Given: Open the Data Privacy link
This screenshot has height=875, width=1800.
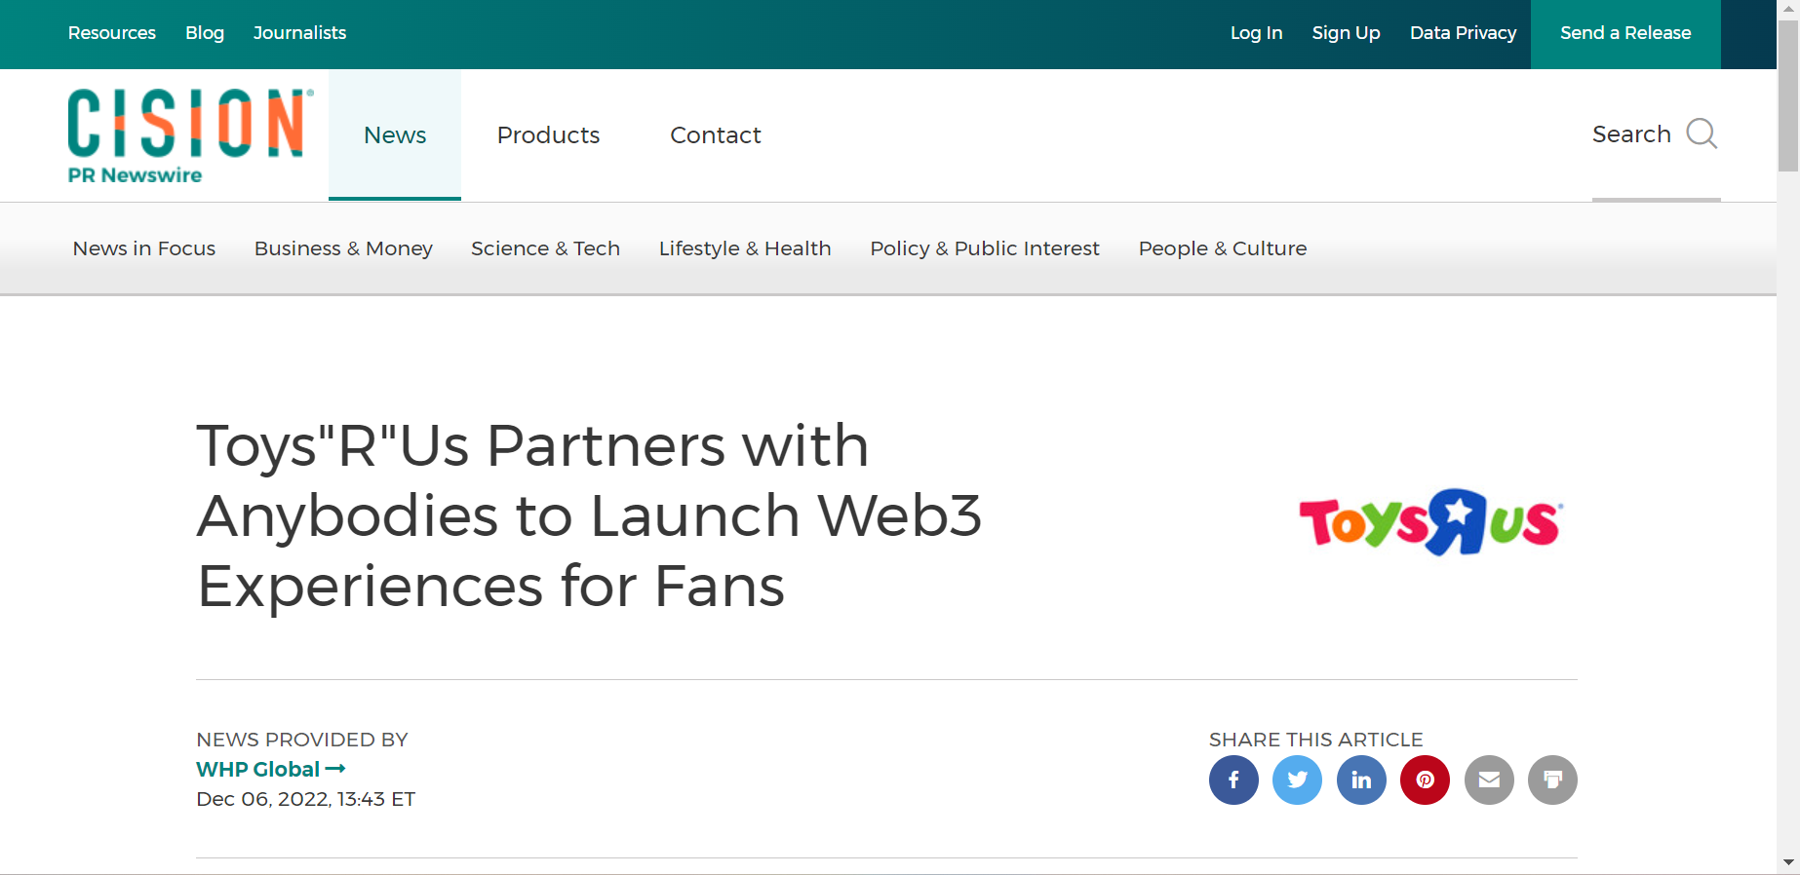Looking at the screenshot, I should click(x=1463, y=33).
